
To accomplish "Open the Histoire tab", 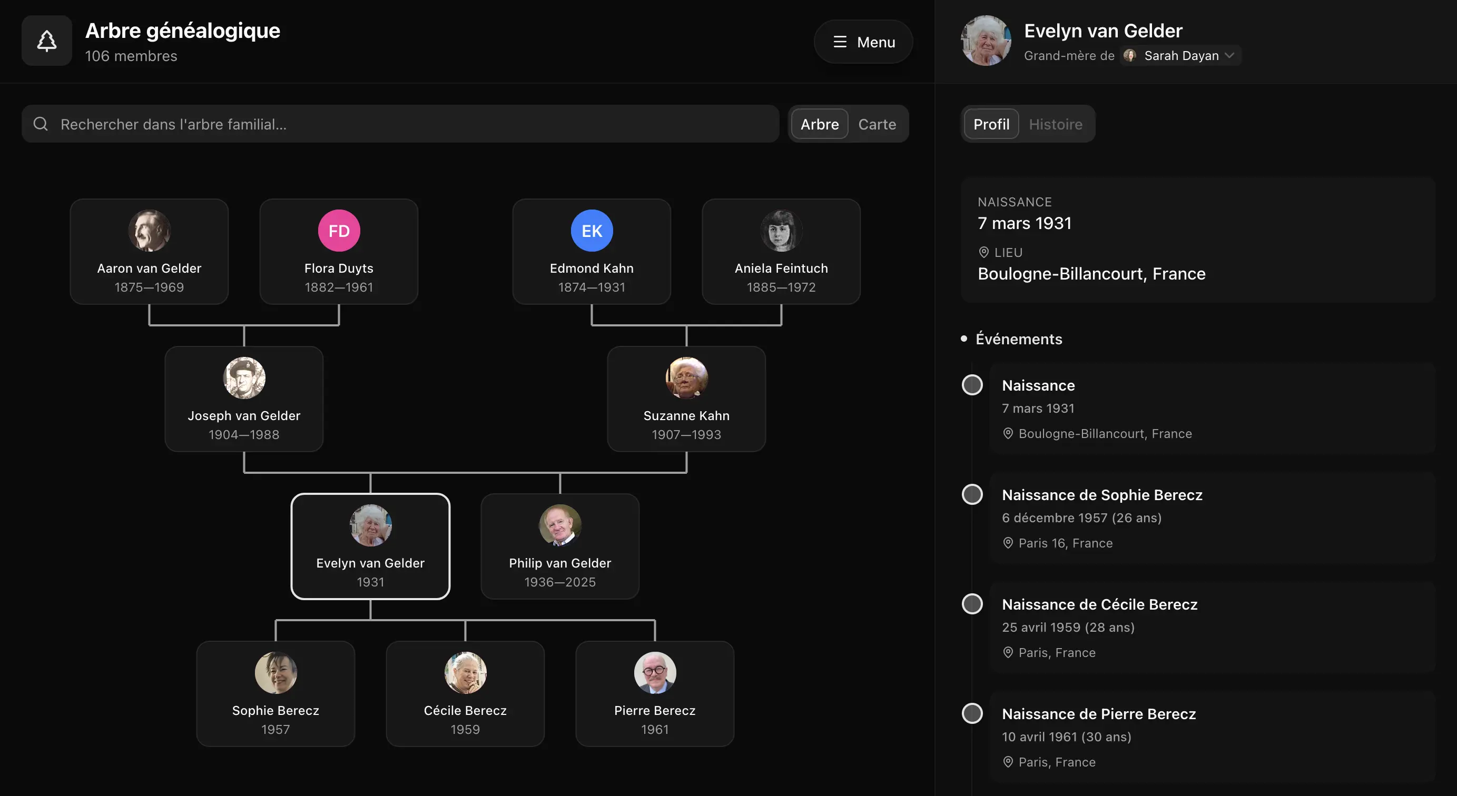I will tap(1055, 124).
